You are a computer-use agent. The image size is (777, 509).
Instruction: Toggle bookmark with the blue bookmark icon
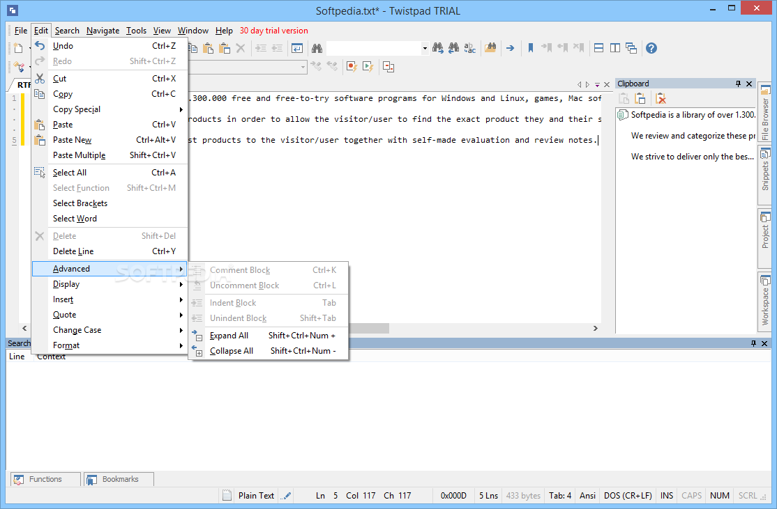tap(530, 48)
